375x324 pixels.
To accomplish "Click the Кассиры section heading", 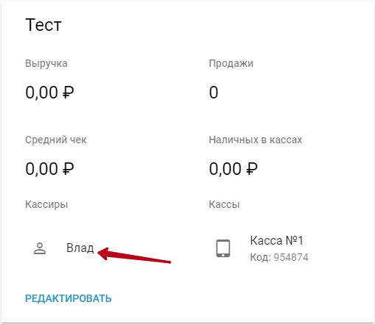I will click(x=46, y=204).
